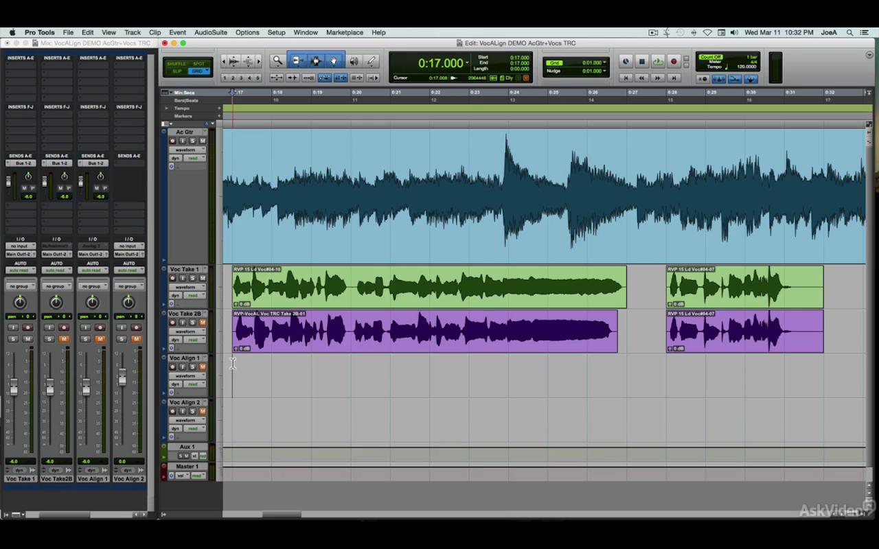Open the Ac Gtr waveform view dropdown

click(187, 150)
